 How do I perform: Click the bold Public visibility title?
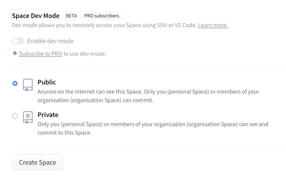pyautogui.click(x=47, y=82)
